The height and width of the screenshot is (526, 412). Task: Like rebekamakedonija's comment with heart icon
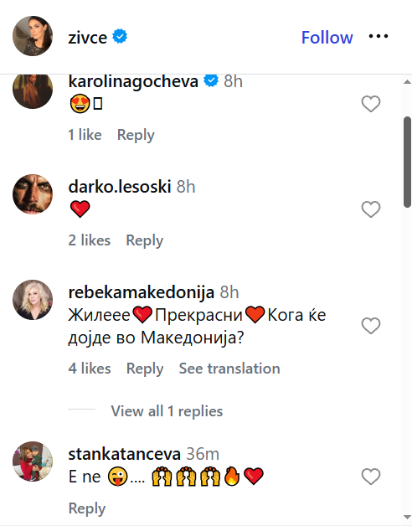point(371,326)
